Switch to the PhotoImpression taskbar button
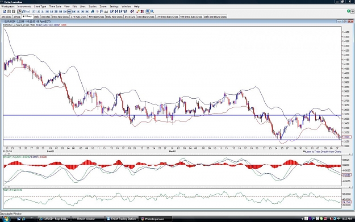 click(155, 219)
